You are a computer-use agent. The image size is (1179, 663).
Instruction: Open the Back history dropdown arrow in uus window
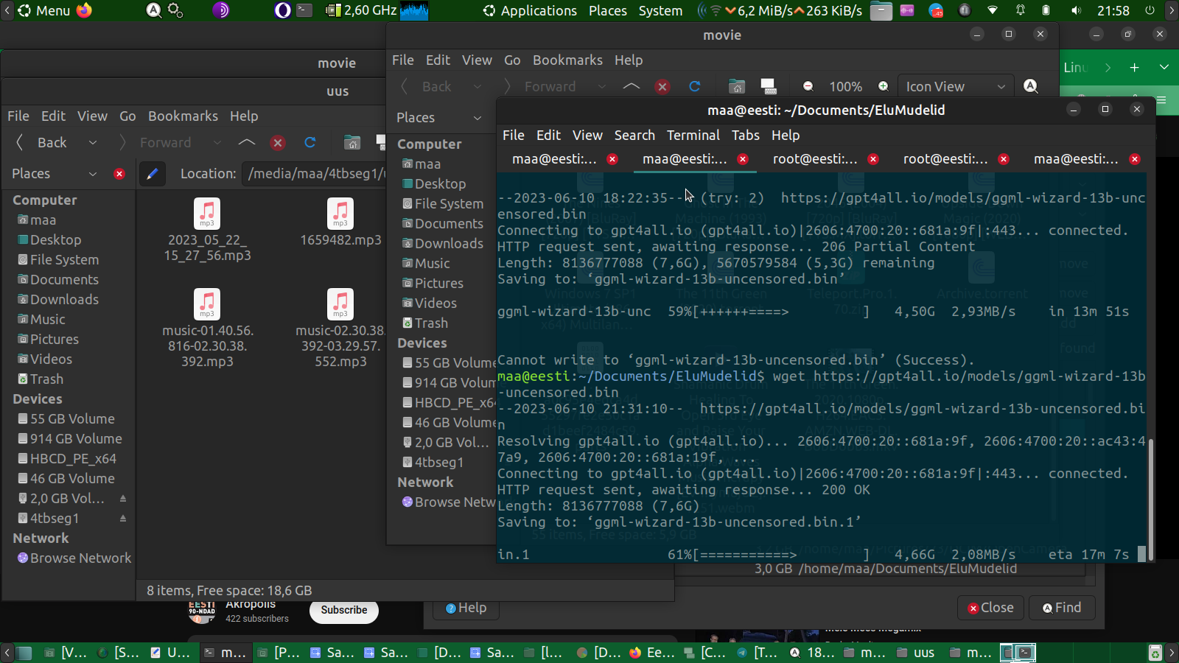click(x=92, y=143)
